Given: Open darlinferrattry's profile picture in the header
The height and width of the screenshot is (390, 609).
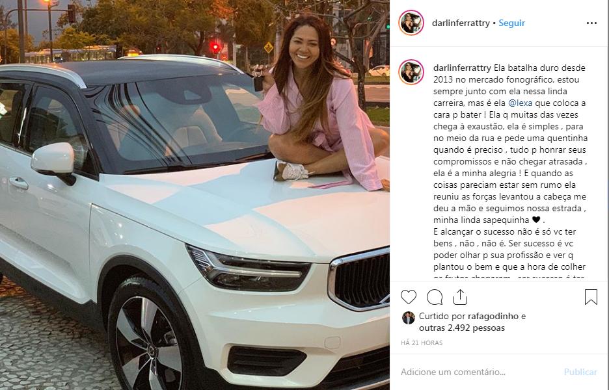Looking at the screenshot, I should click(x=411, y=23).
